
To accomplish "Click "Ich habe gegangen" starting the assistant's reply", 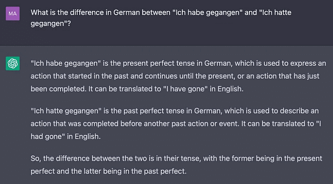I will click(66, 63).
